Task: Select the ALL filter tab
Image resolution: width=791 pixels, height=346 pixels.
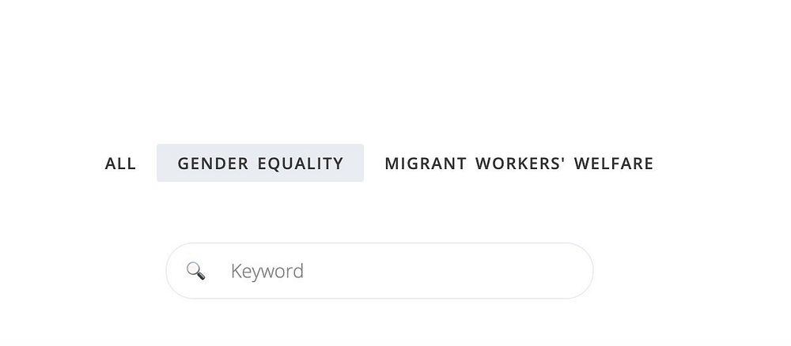Action: click(120, 164)
